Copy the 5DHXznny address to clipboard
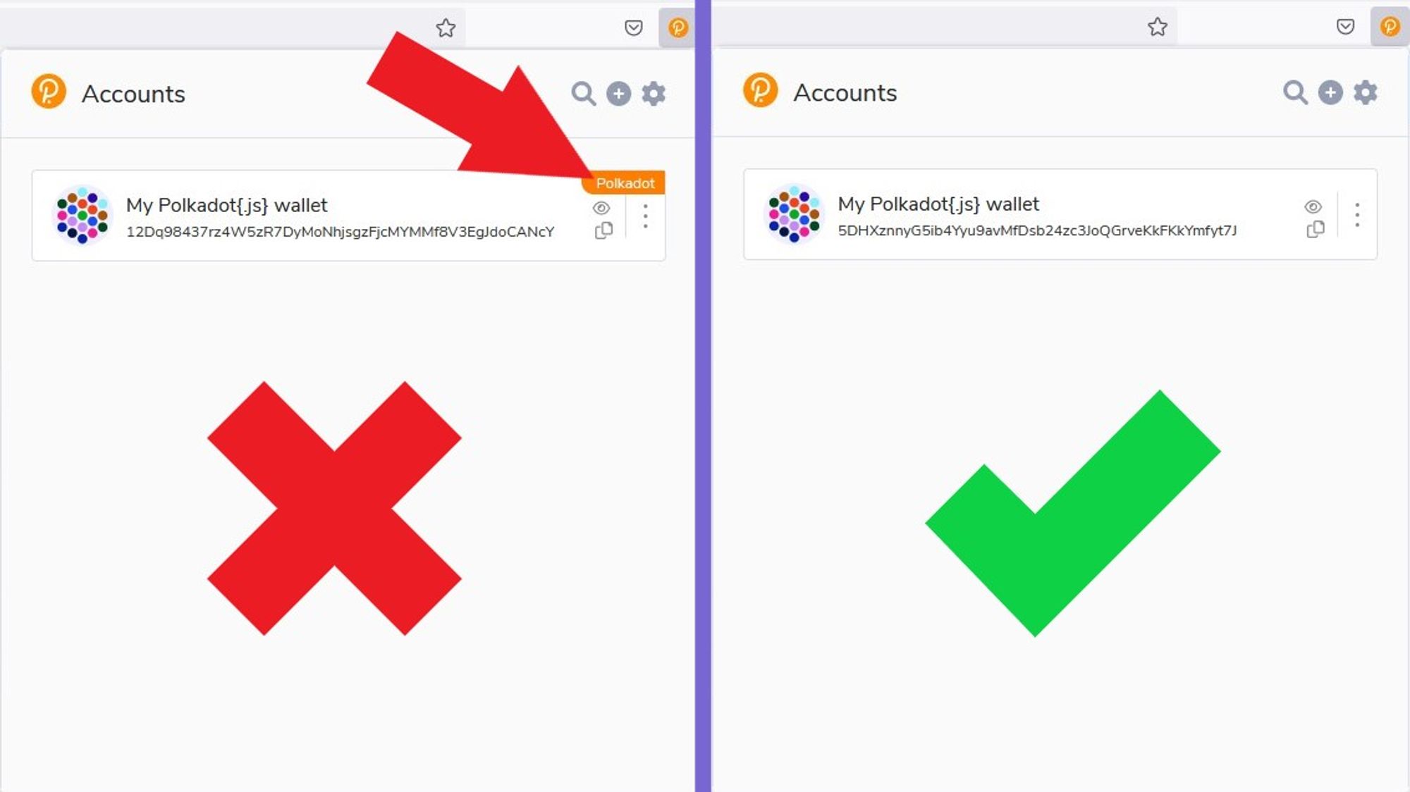1410x792 pixels. point(1316,229)
